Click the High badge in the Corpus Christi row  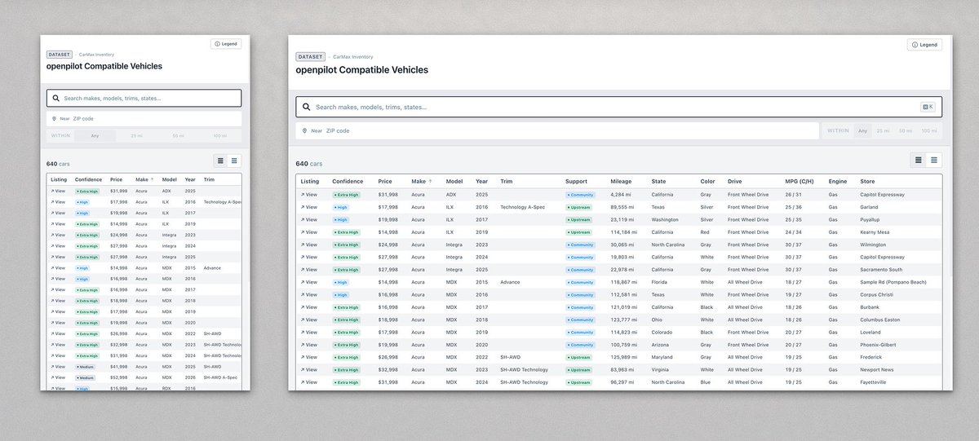click(341, 295)
